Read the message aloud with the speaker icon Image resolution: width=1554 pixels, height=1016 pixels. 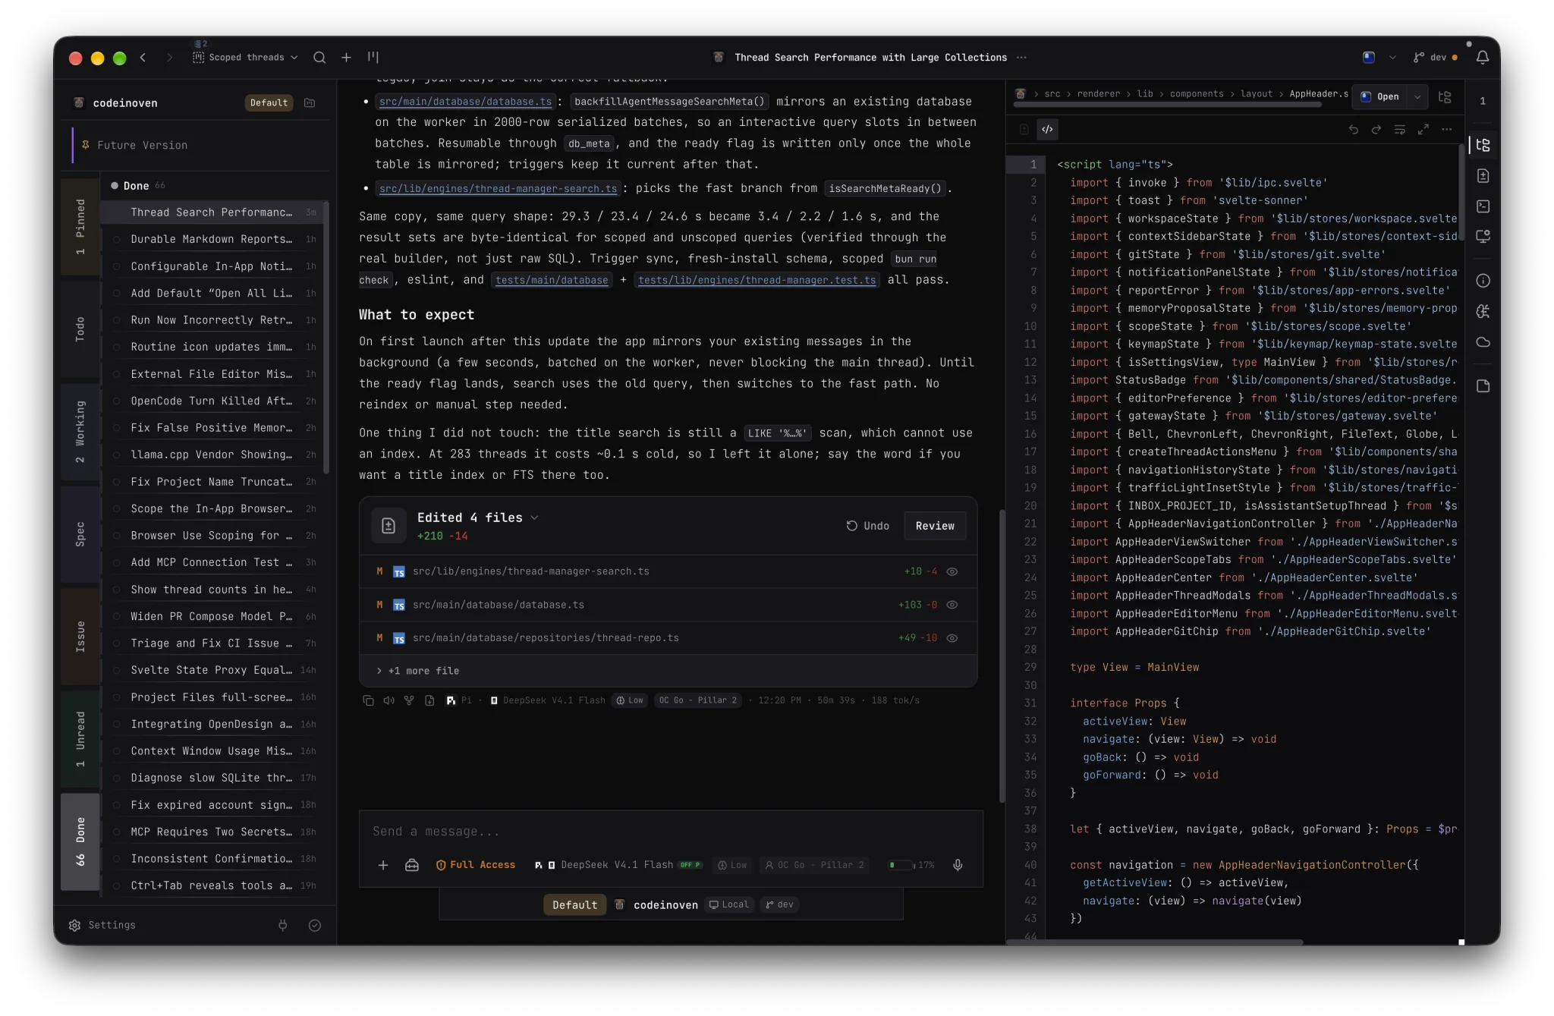[388, 700]
